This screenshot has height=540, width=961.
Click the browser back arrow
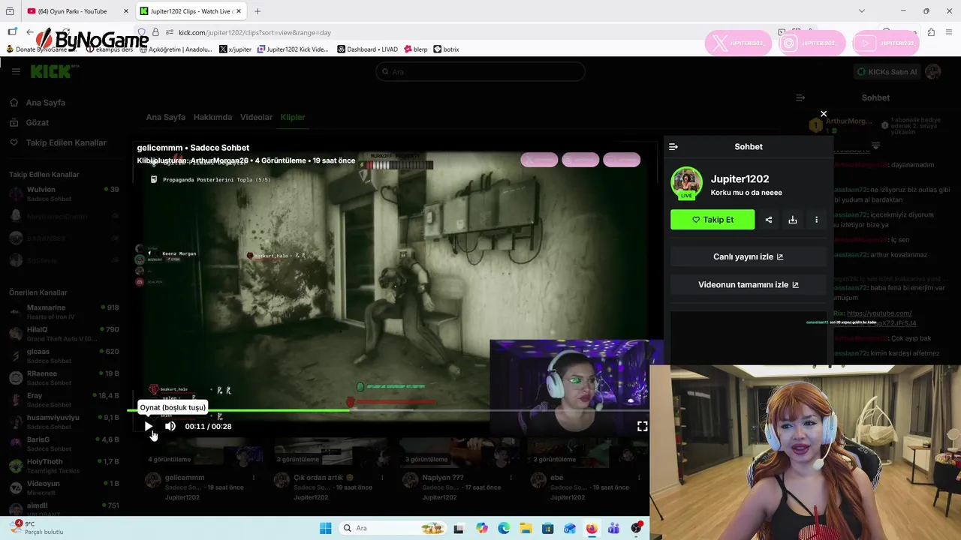[x=30, y=32]
